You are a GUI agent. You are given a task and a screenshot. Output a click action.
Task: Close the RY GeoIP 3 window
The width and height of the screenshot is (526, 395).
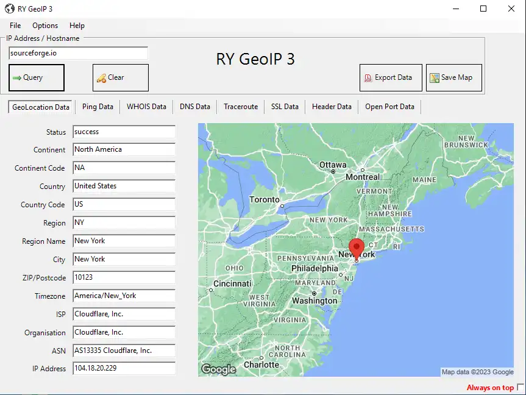coord(511,9)
